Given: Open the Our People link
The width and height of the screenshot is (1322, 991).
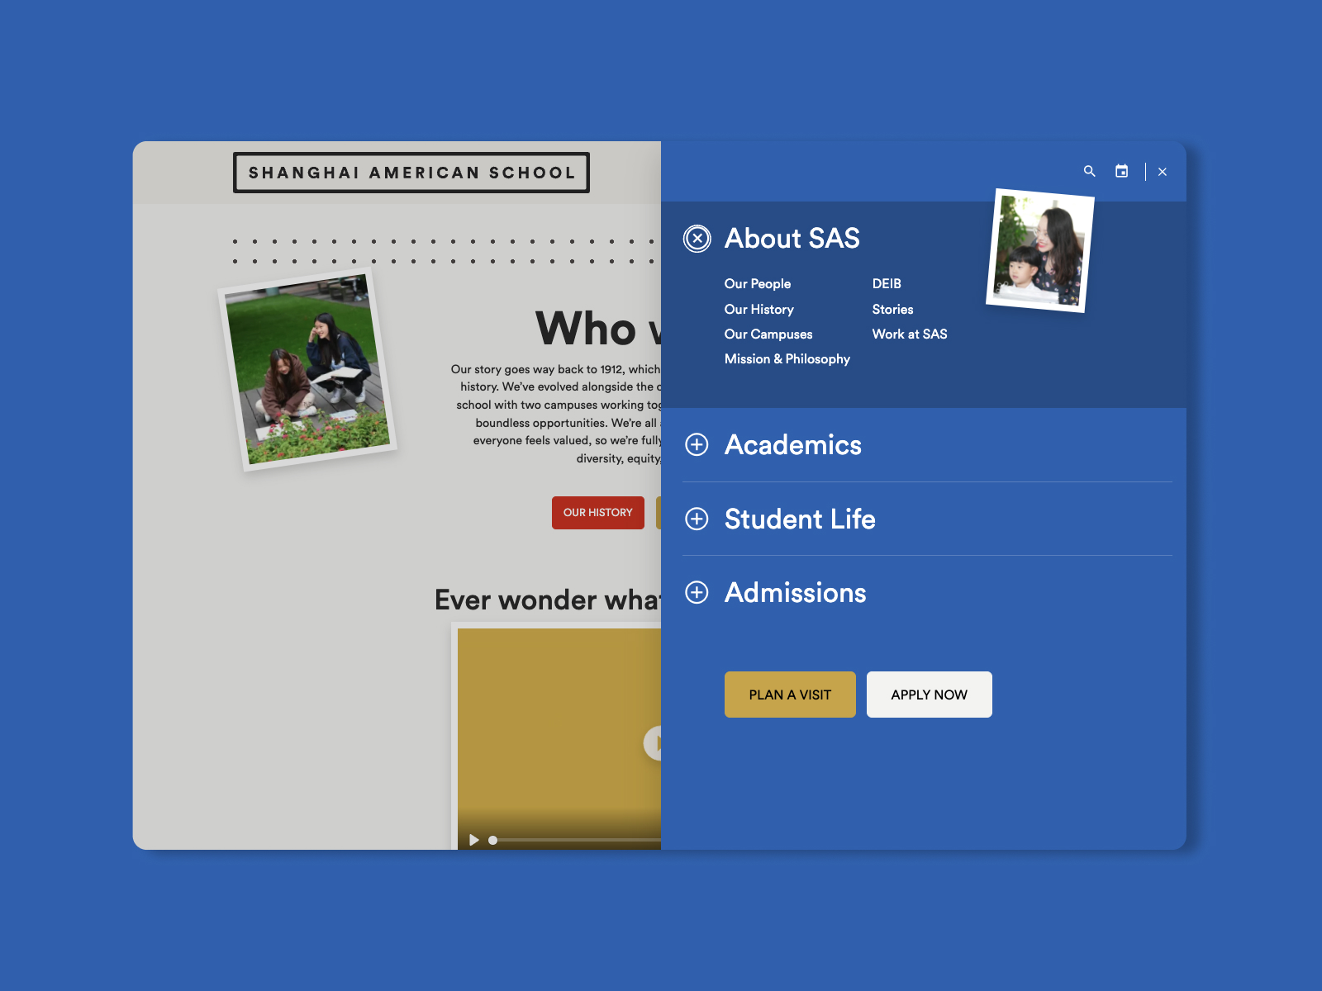Looking at the screenshot, I should click(x=758, y=284).
